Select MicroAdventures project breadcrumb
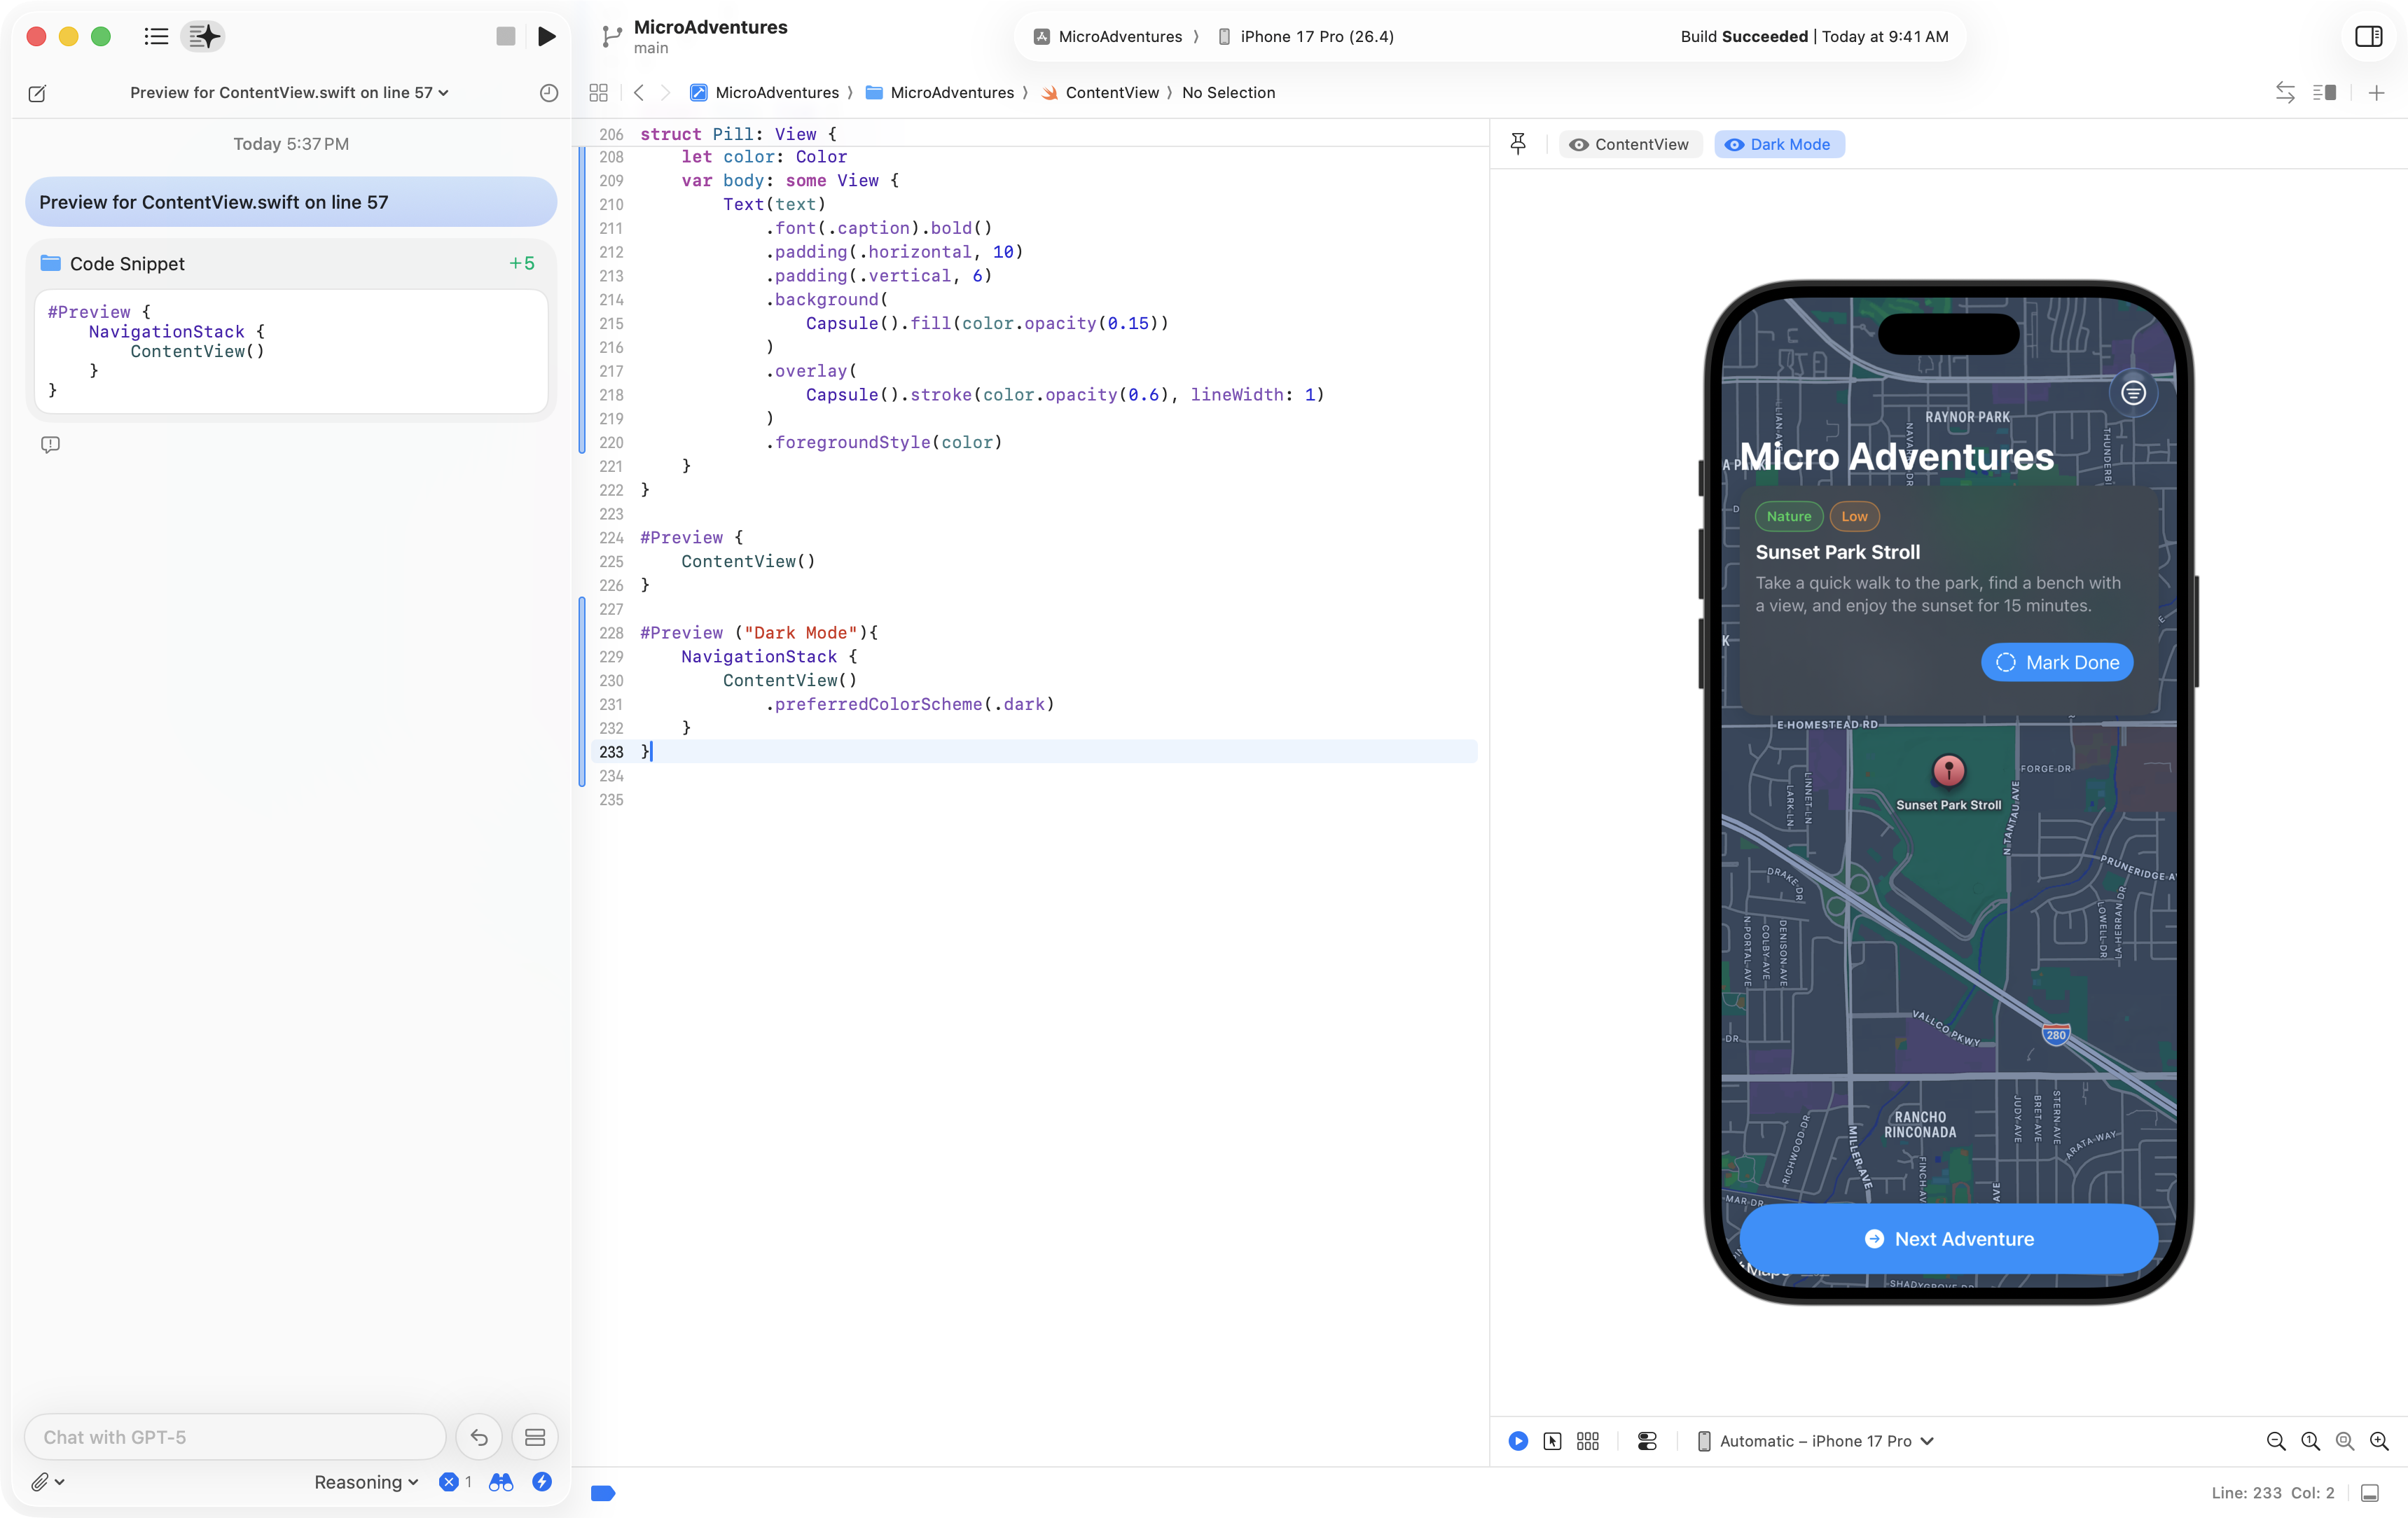 [x=765, y=93]
